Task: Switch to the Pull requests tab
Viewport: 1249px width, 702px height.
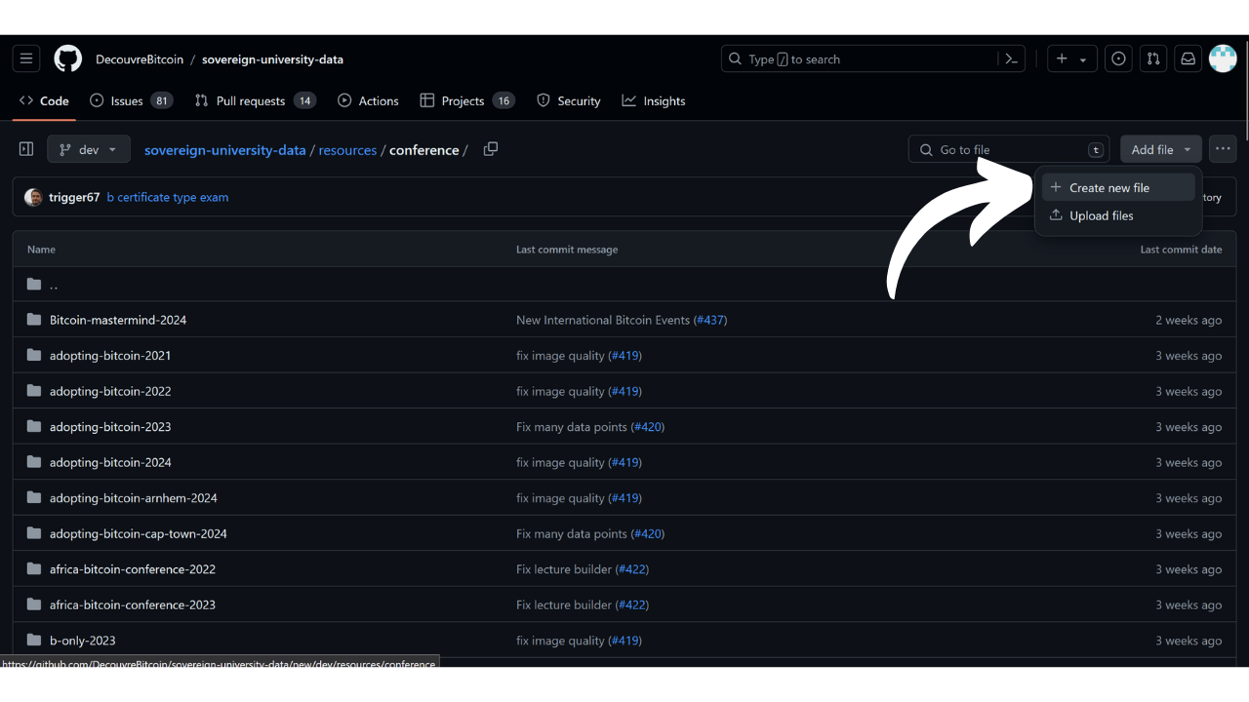Action: (250, 100)
